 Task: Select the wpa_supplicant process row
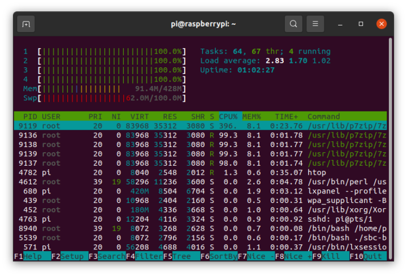200,201
